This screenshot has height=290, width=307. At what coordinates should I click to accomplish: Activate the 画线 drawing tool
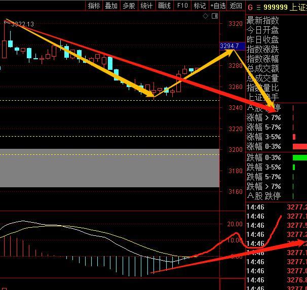click(164, 6)
